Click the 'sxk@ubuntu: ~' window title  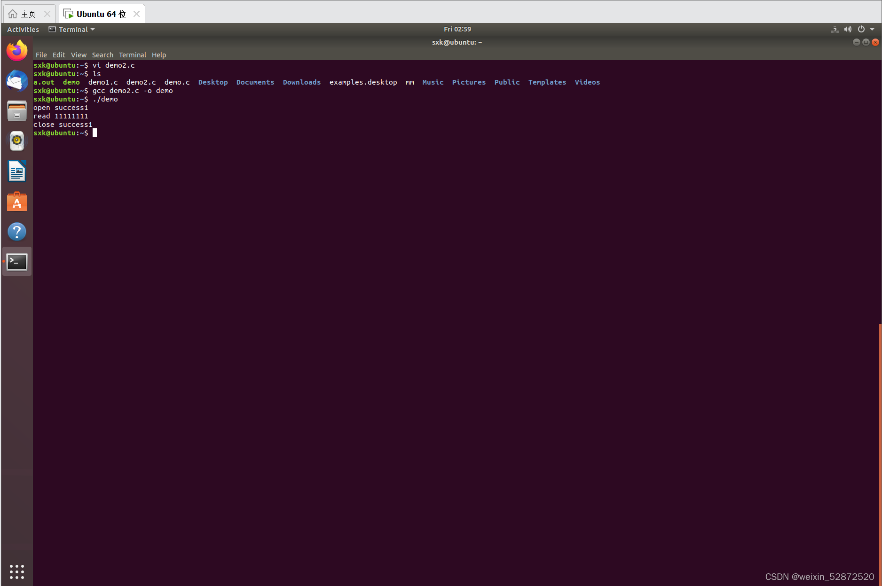pyautogui.click(x=457, y=42)
